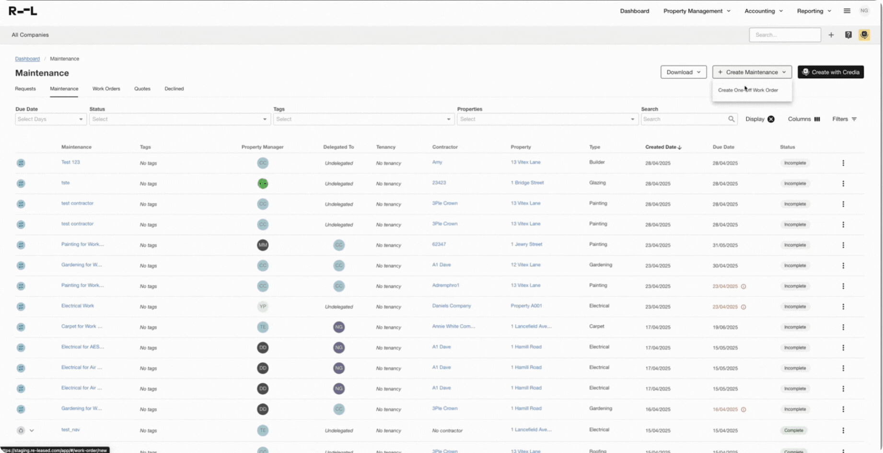Viewport: 883px width, 453px height.
Task: Click 62347 contractor link
Action: pyautogui.click(x=439, y=244)
